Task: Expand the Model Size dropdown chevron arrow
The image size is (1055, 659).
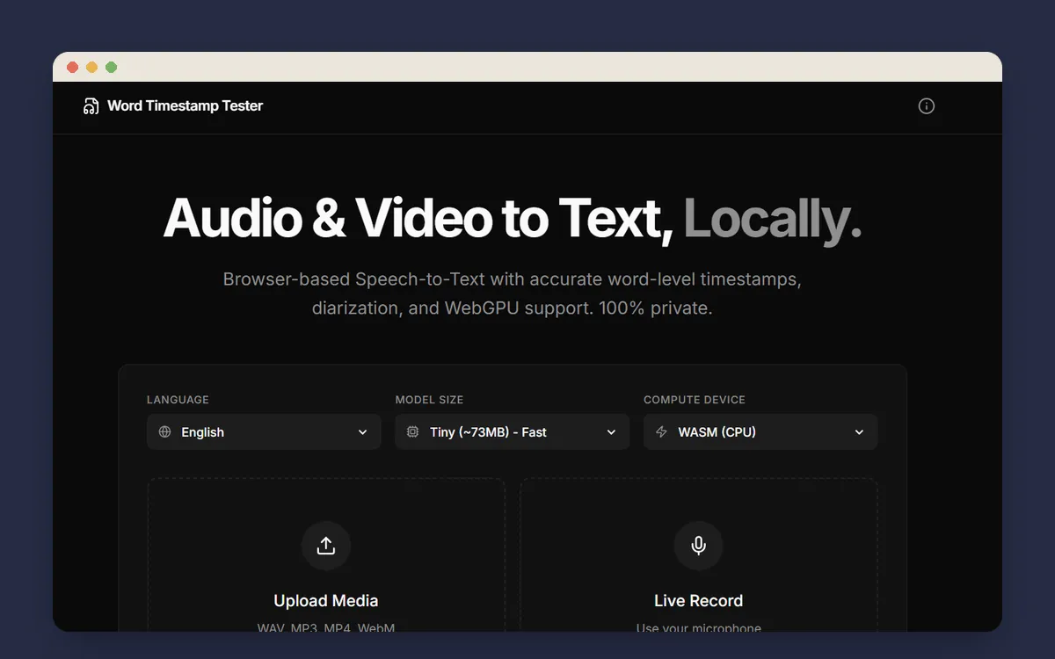Action: pos(612,432)
